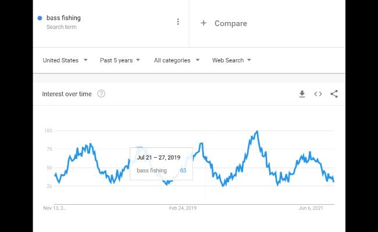This screenshot has width=378, height=232.
Task: Open the help icon next to Interest over time
Action: click(101, 94)
